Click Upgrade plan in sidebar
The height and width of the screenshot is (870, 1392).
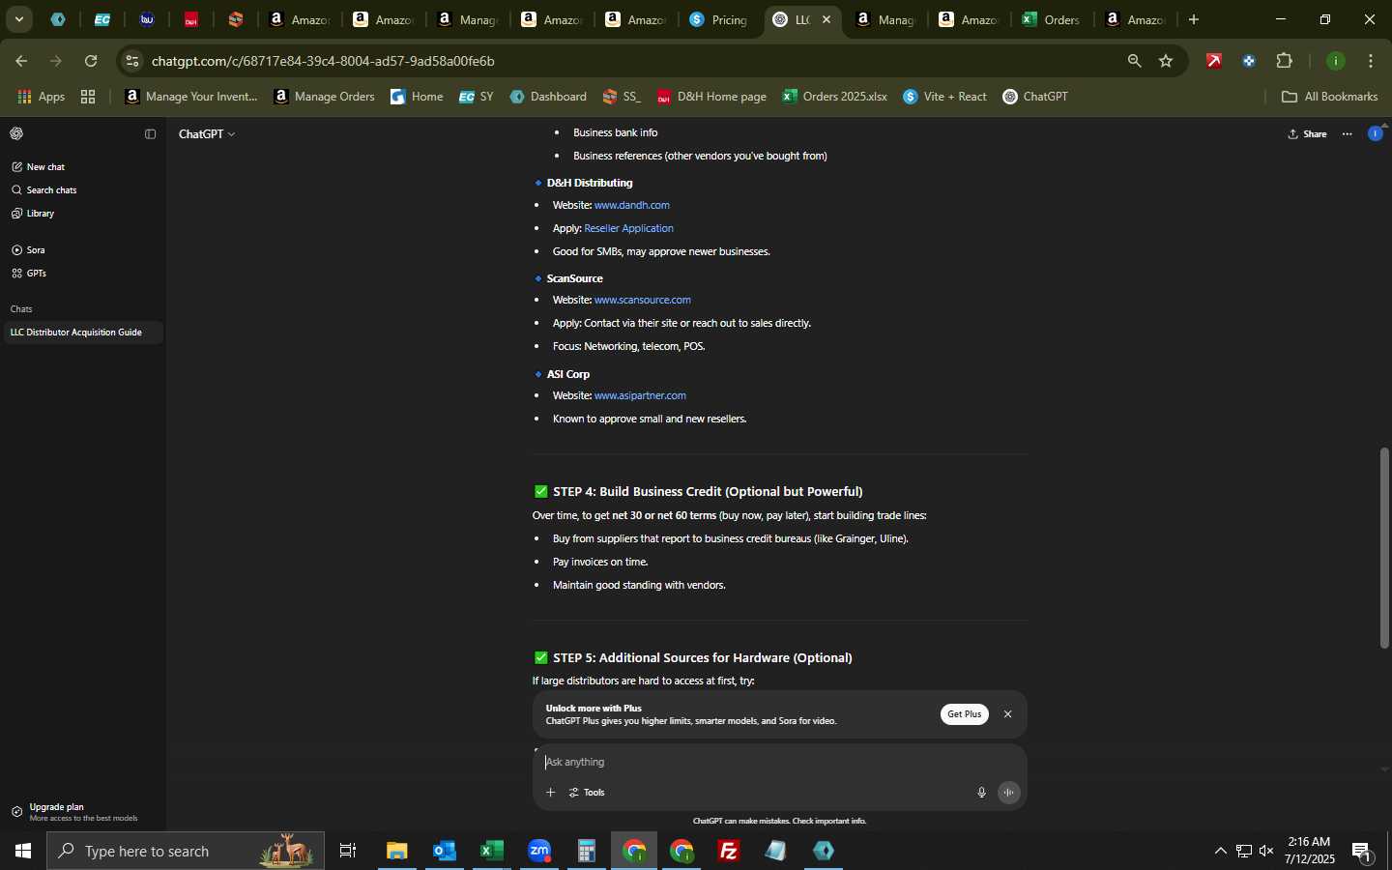click(81, 812)
